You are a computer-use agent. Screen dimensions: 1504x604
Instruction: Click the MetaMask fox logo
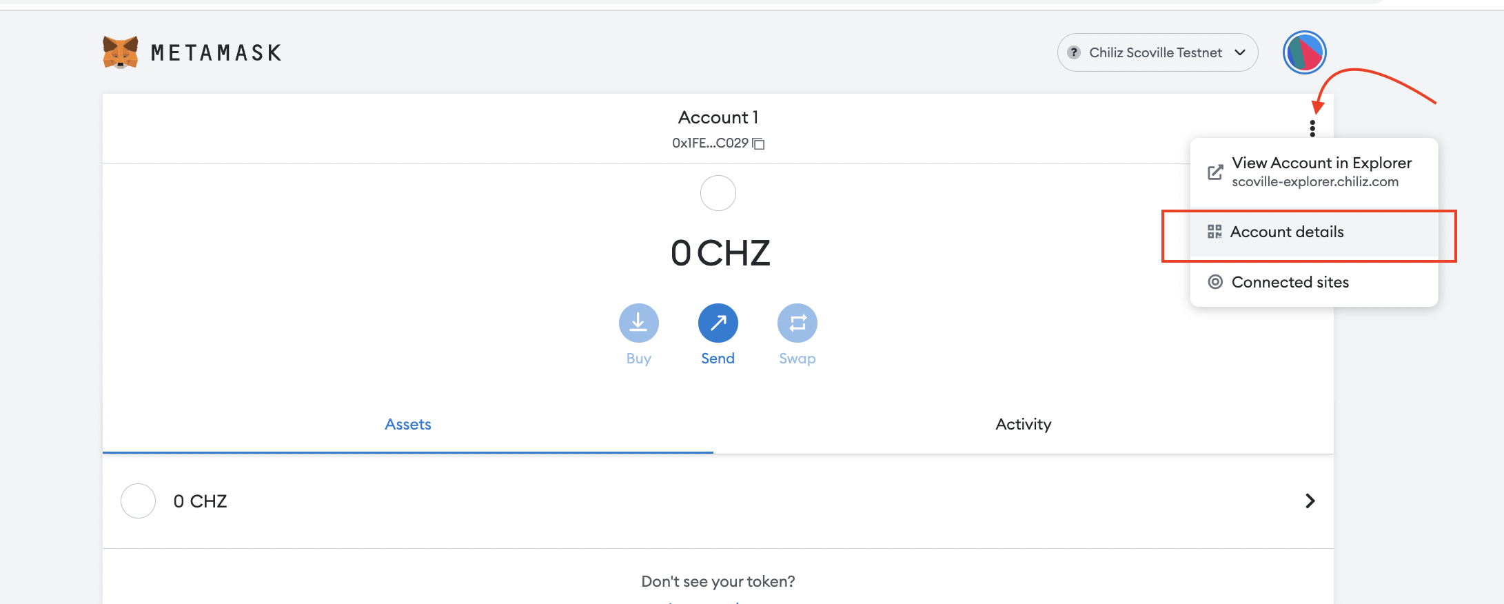tap(121, 52)
